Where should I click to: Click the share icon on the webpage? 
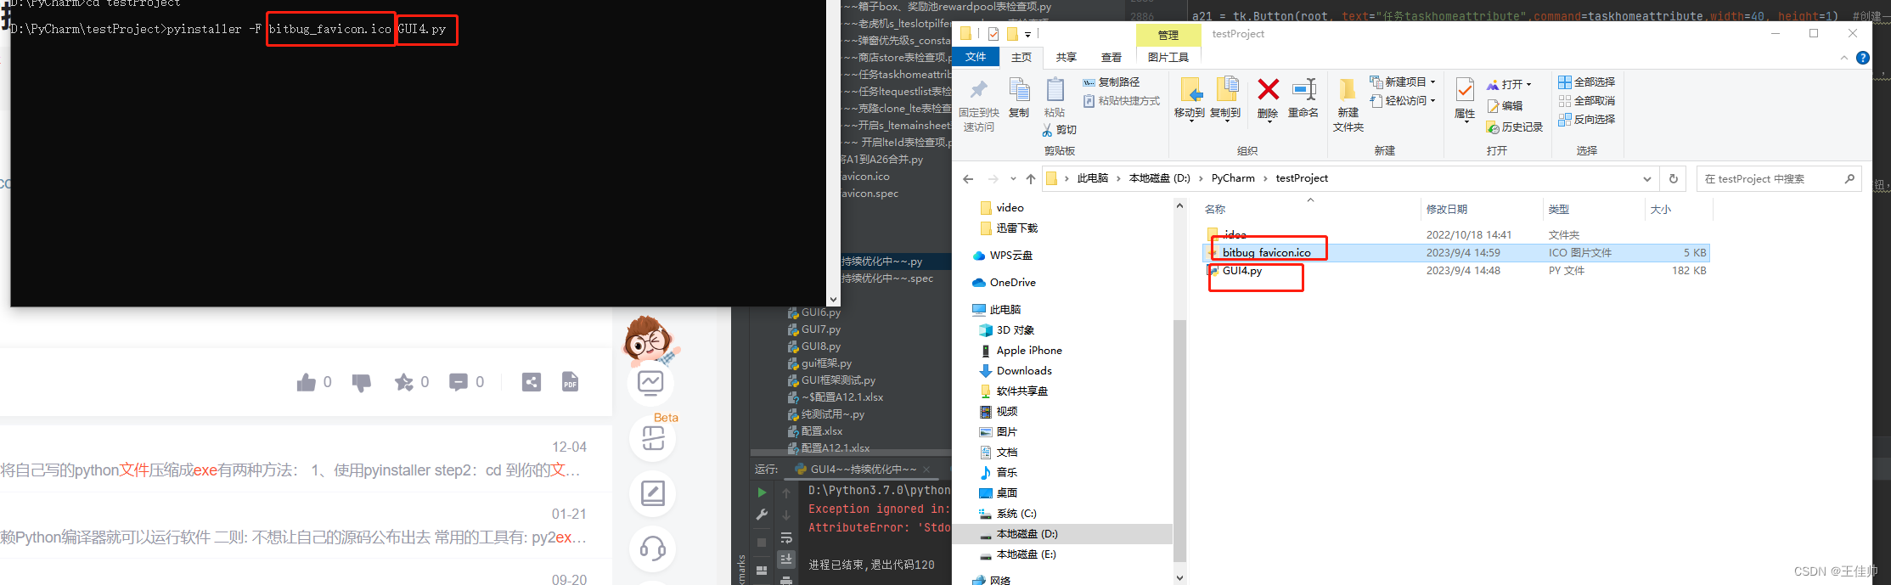coord(532,382)
